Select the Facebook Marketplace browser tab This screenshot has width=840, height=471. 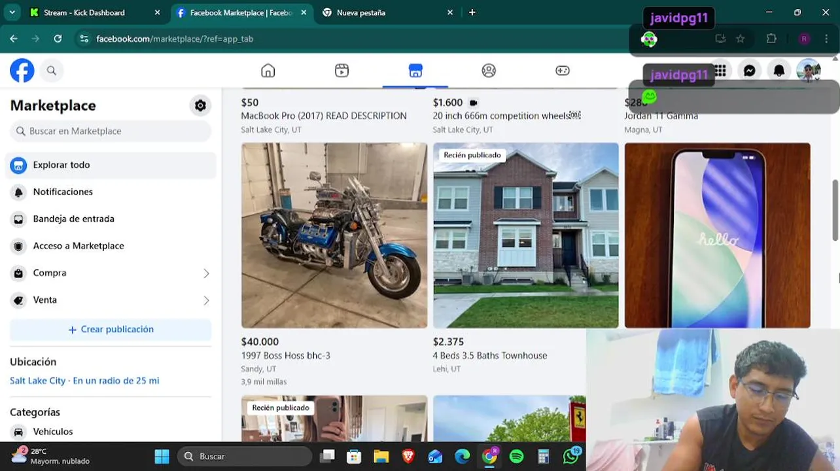[x=241, y=12]
